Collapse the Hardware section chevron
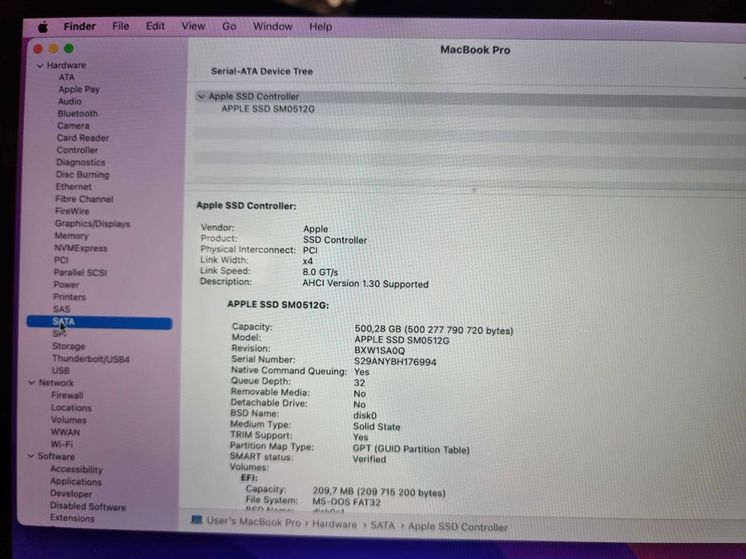The height and width of the screenshot is (559, 746). tap(40, 65)
